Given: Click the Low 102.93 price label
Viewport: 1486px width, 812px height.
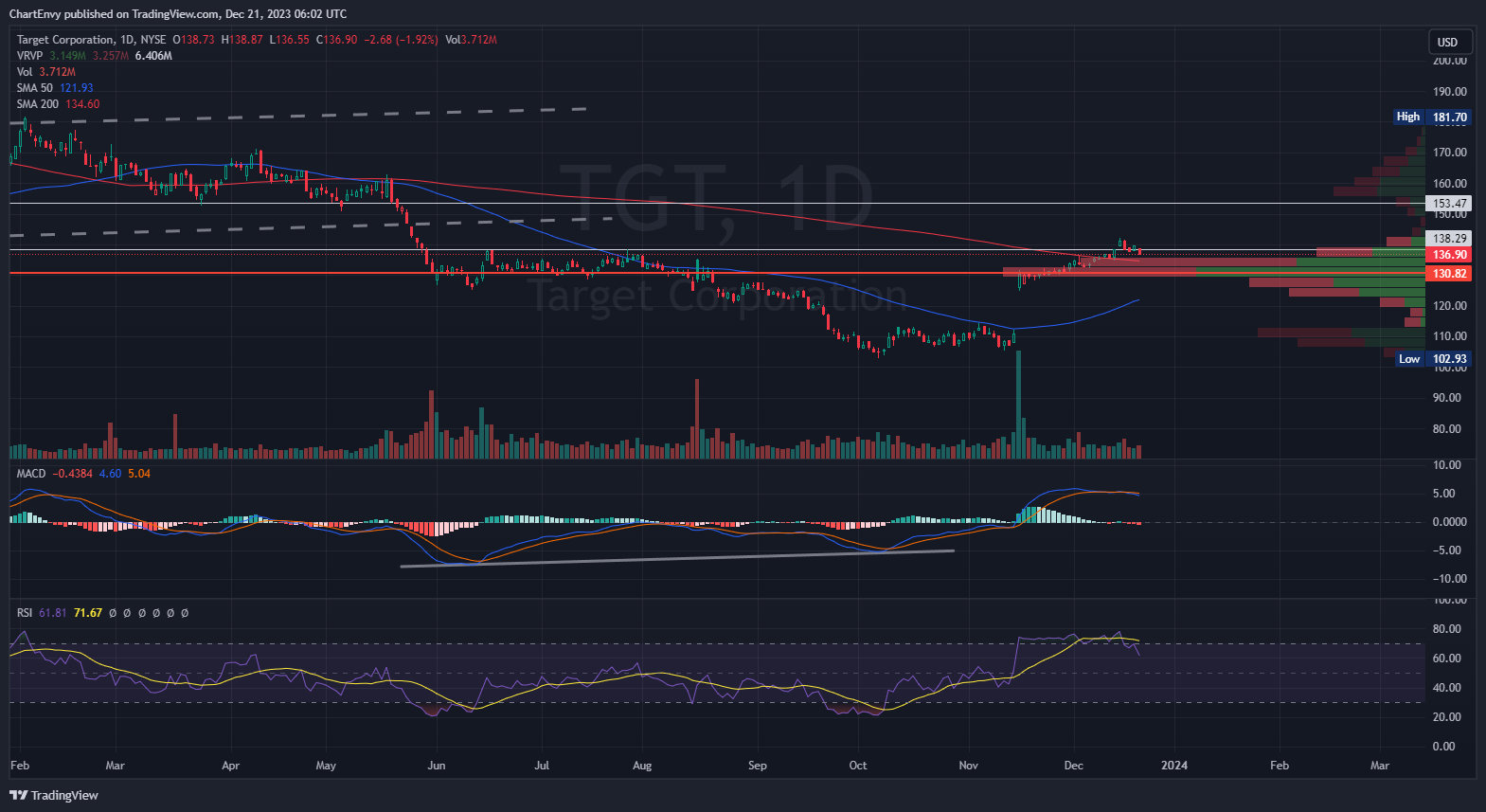Looking at the screenshot, I should [x=1434, y=359].
